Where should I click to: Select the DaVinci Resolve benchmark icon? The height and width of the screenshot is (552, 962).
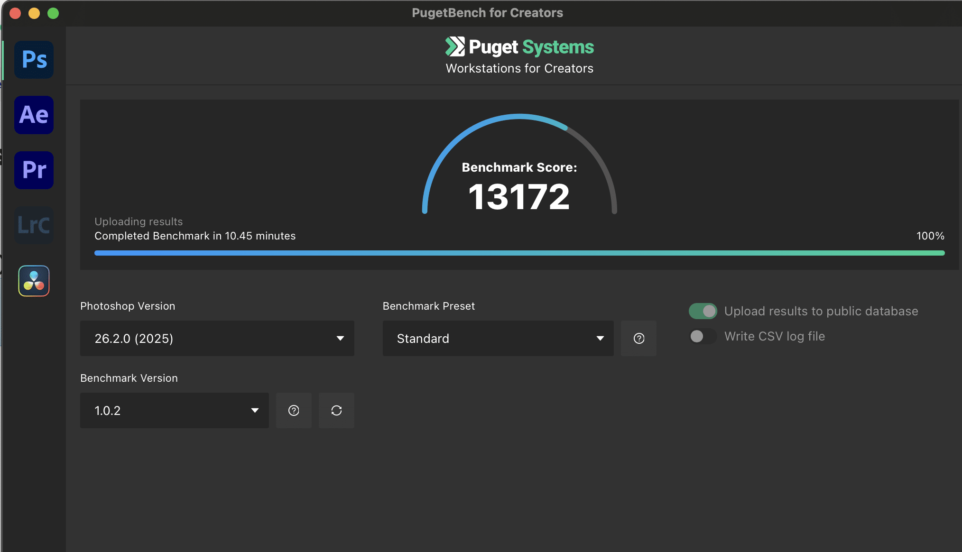pyautogui.click(x=34, y=281)
